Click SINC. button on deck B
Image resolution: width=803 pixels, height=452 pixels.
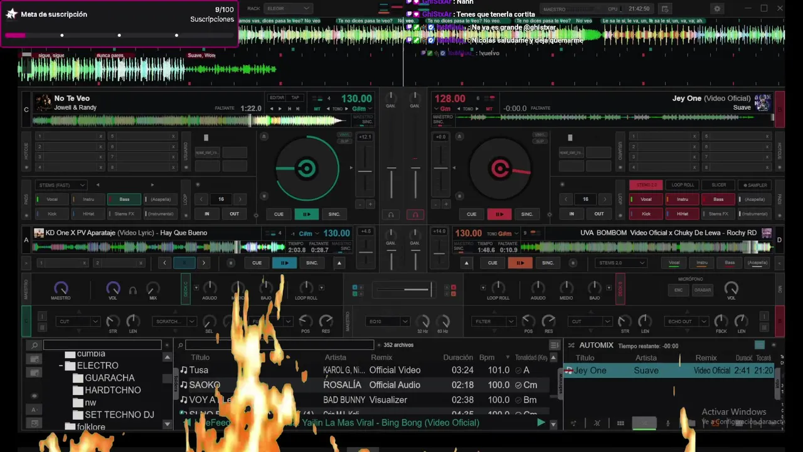(x=527, y=214)
